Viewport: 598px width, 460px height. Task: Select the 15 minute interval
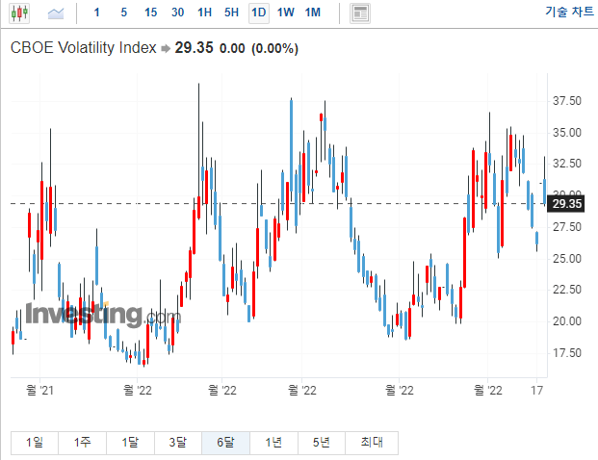[150, 13]
